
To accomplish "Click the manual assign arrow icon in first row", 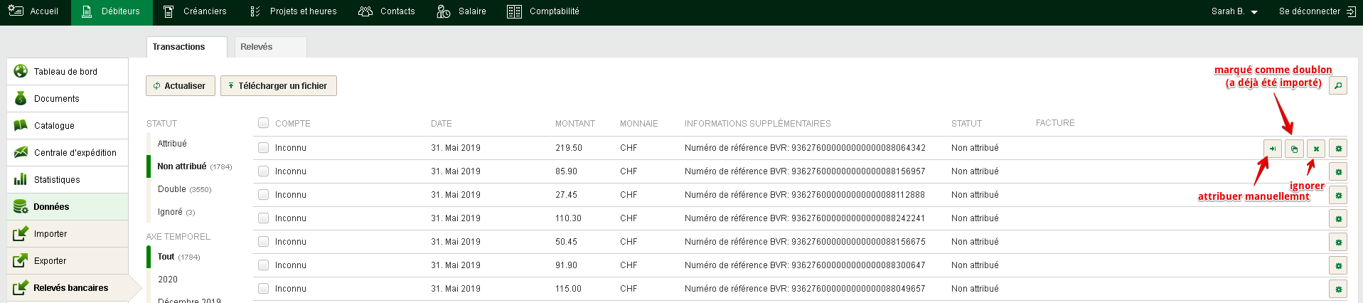I will pyautogui.click(x=1272, y=149).
